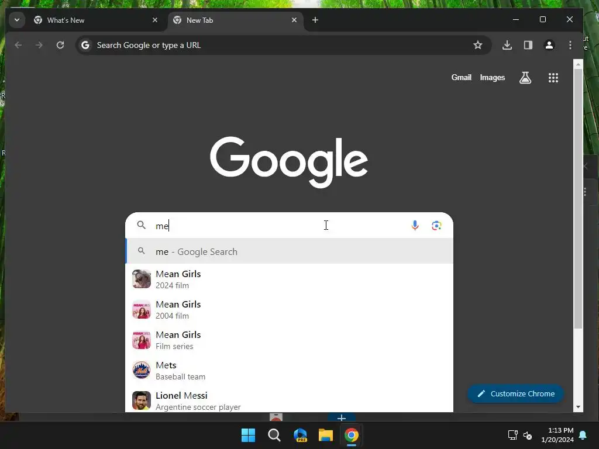The height and width of the screenshot is (449, 599).
Task: Open Gmail link
Action: [x=461, y=78]
